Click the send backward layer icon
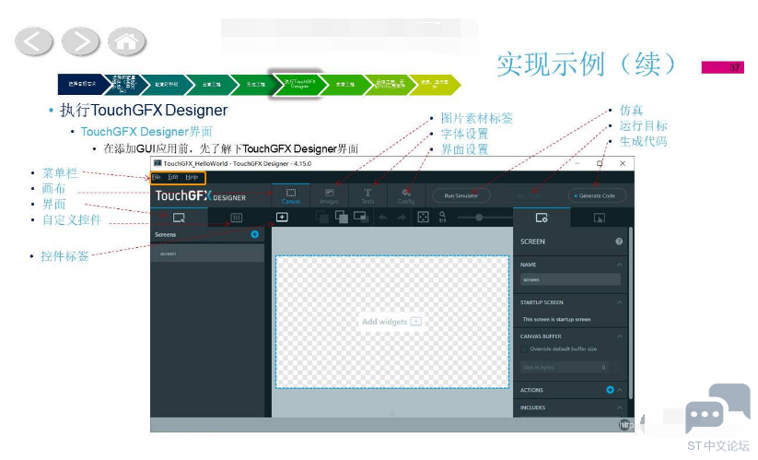The height and width of the screenshot is (460, 758). [322, 218]
